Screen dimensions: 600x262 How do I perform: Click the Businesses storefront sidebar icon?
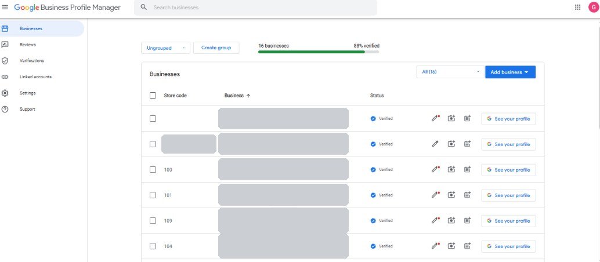click(5, 28)
